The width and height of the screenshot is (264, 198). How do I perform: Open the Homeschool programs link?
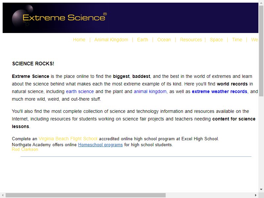(x=100, y=145)
